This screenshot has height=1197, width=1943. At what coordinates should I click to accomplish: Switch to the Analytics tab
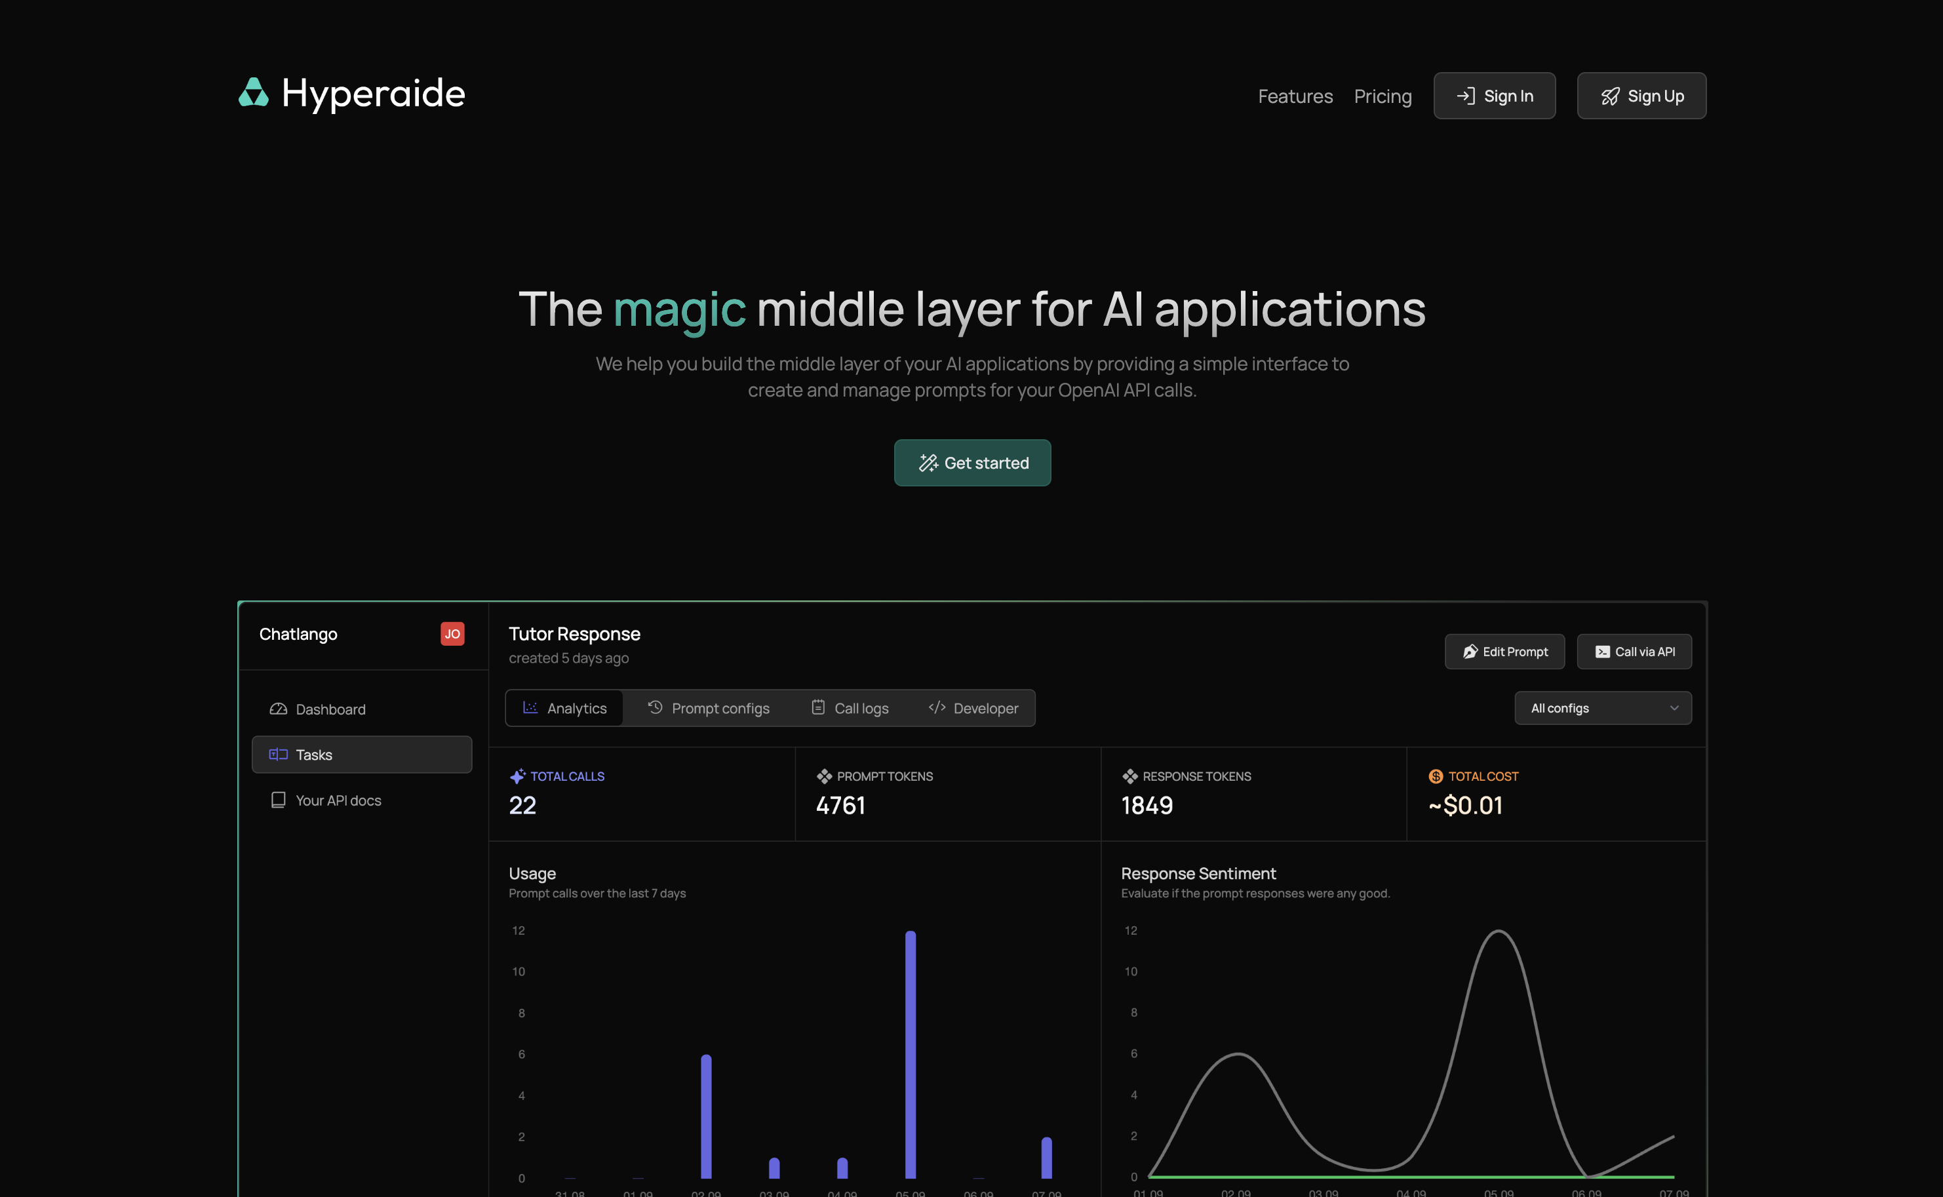tap(564, 708)
